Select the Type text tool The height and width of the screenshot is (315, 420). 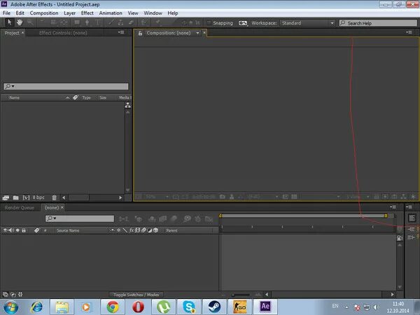pyautogui.click(x=98, y=22)
